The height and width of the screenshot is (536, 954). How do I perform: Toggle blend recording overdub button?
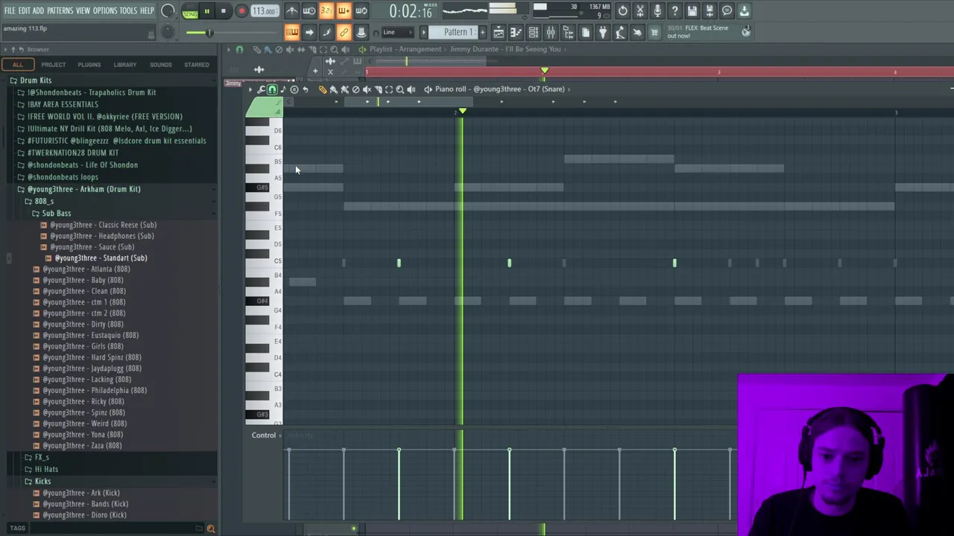tap(343, 11)
